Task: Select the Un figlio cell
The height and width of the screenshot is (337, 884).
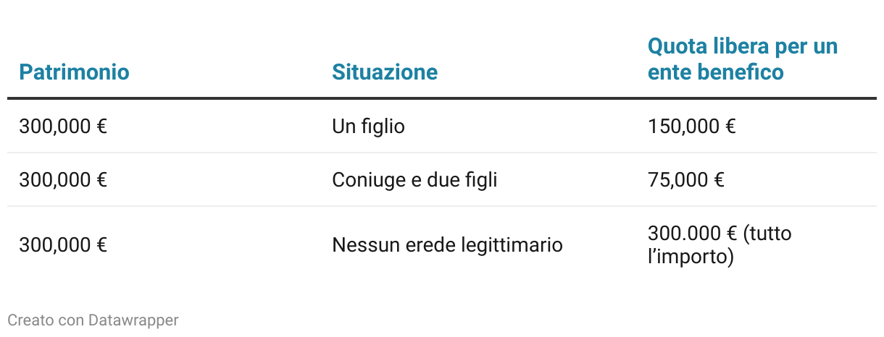Action: coord(368,127)
